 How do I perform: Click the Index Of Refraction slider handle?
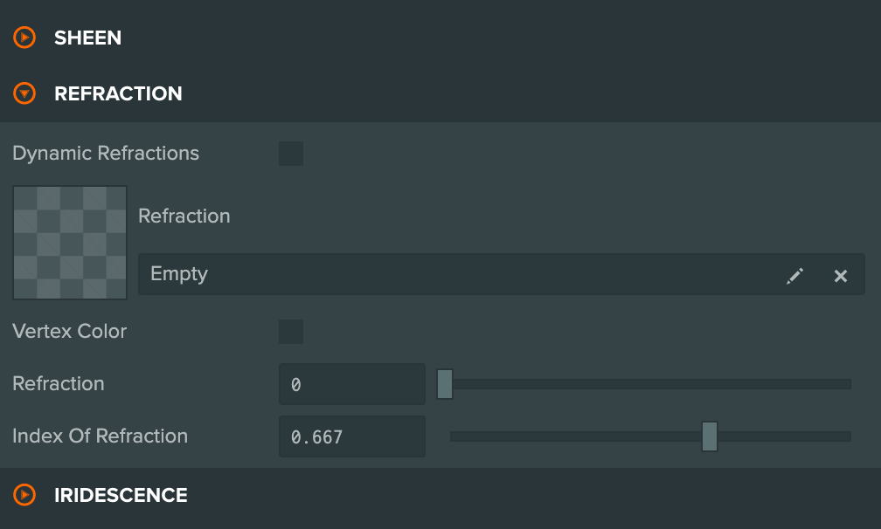(709, 436)
